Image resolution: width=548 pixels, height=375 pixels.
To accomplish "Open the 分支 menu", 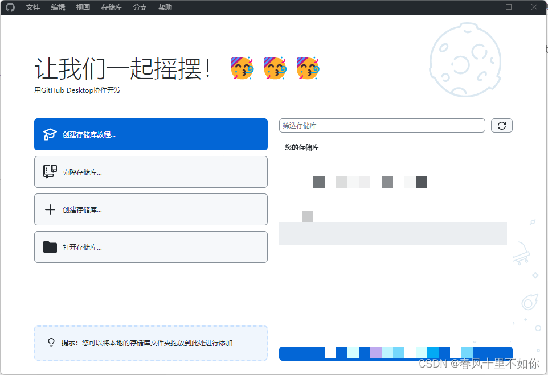I will pyautogui.click(x=140, y=7).
